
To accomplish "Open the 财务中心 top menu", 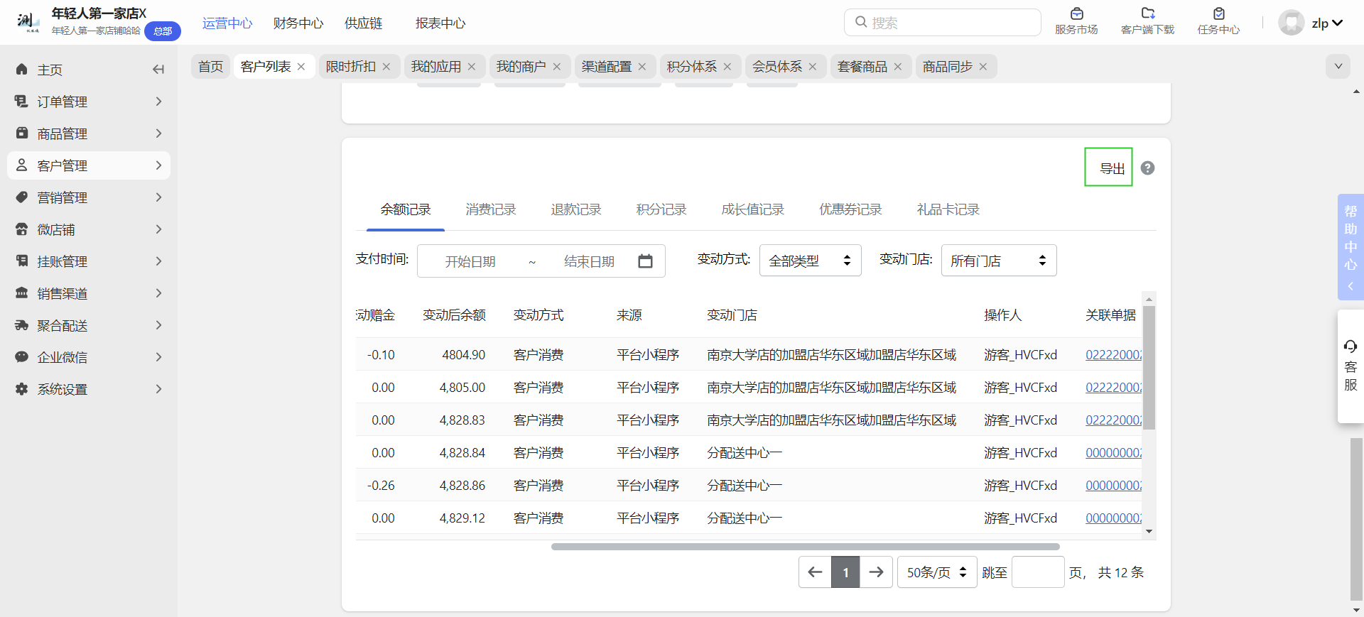I will [298, 23].
